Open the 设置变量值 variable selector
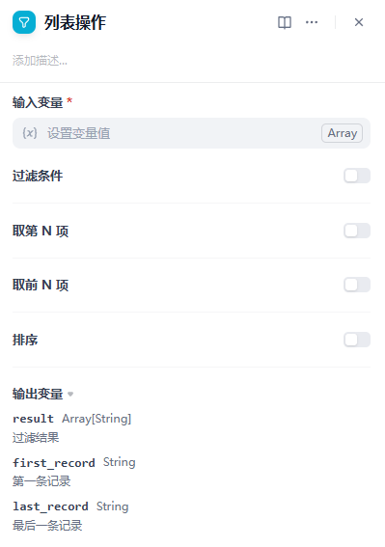The height and width of the screenshot is (547, 385). pyautogui.click(x=191, y=133)
